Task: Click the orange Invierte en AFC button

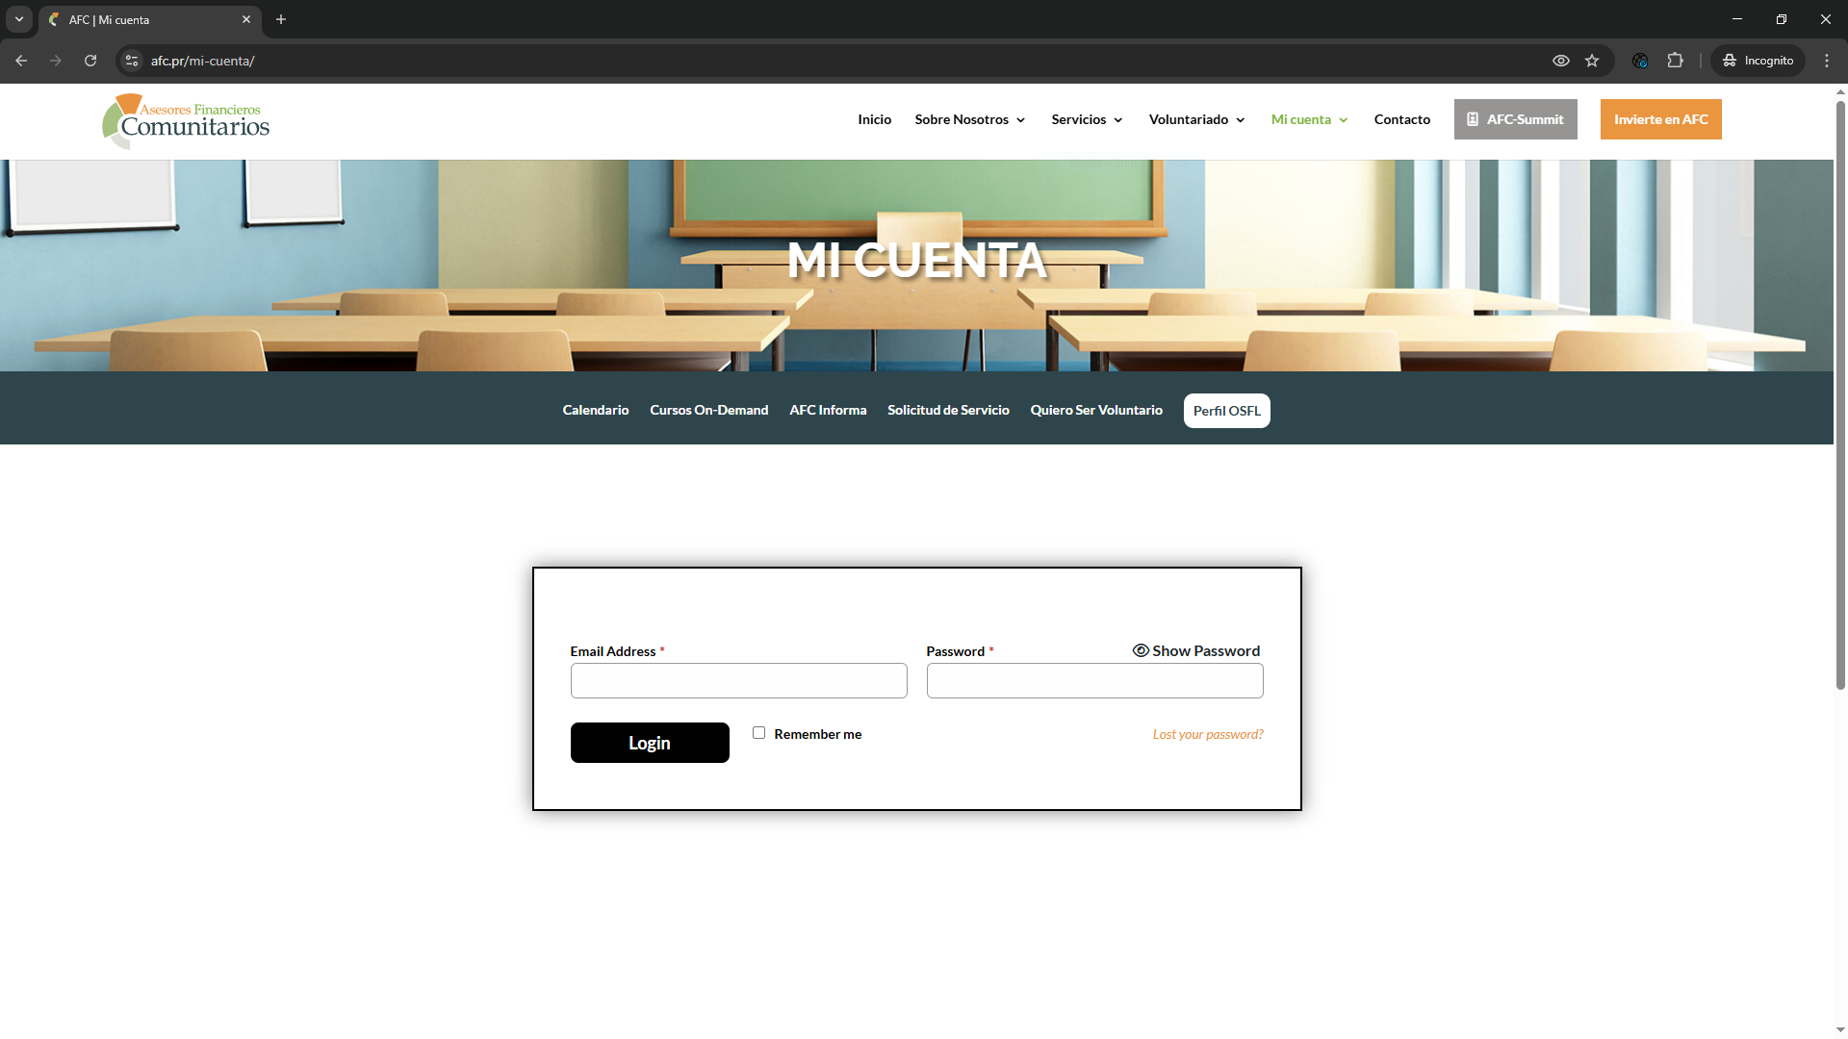Action: click(1660, 120)
